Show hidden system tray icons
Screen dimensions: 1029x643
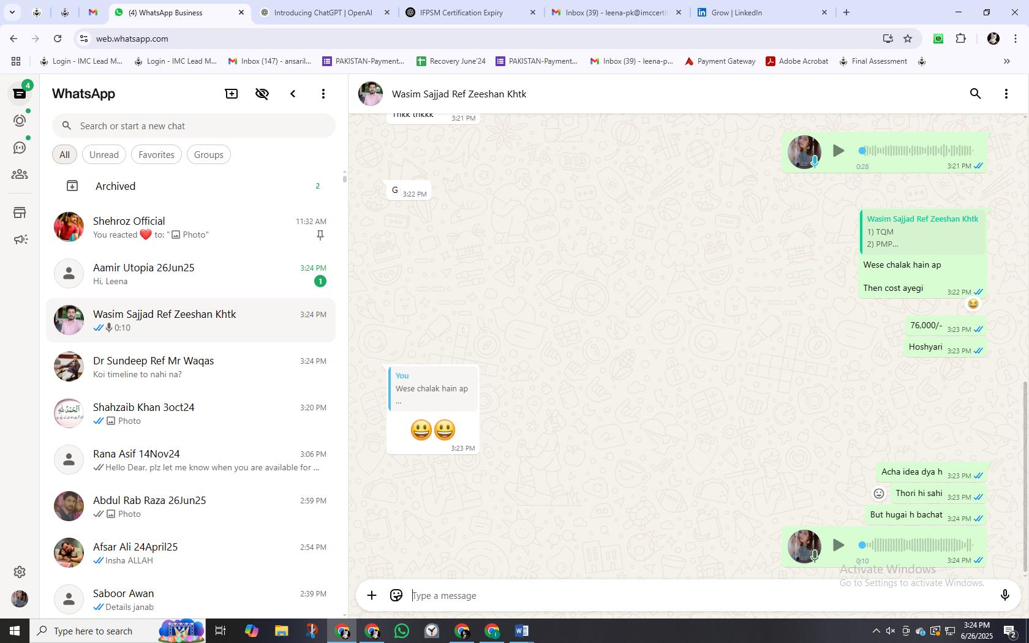(x=876, y=631)
